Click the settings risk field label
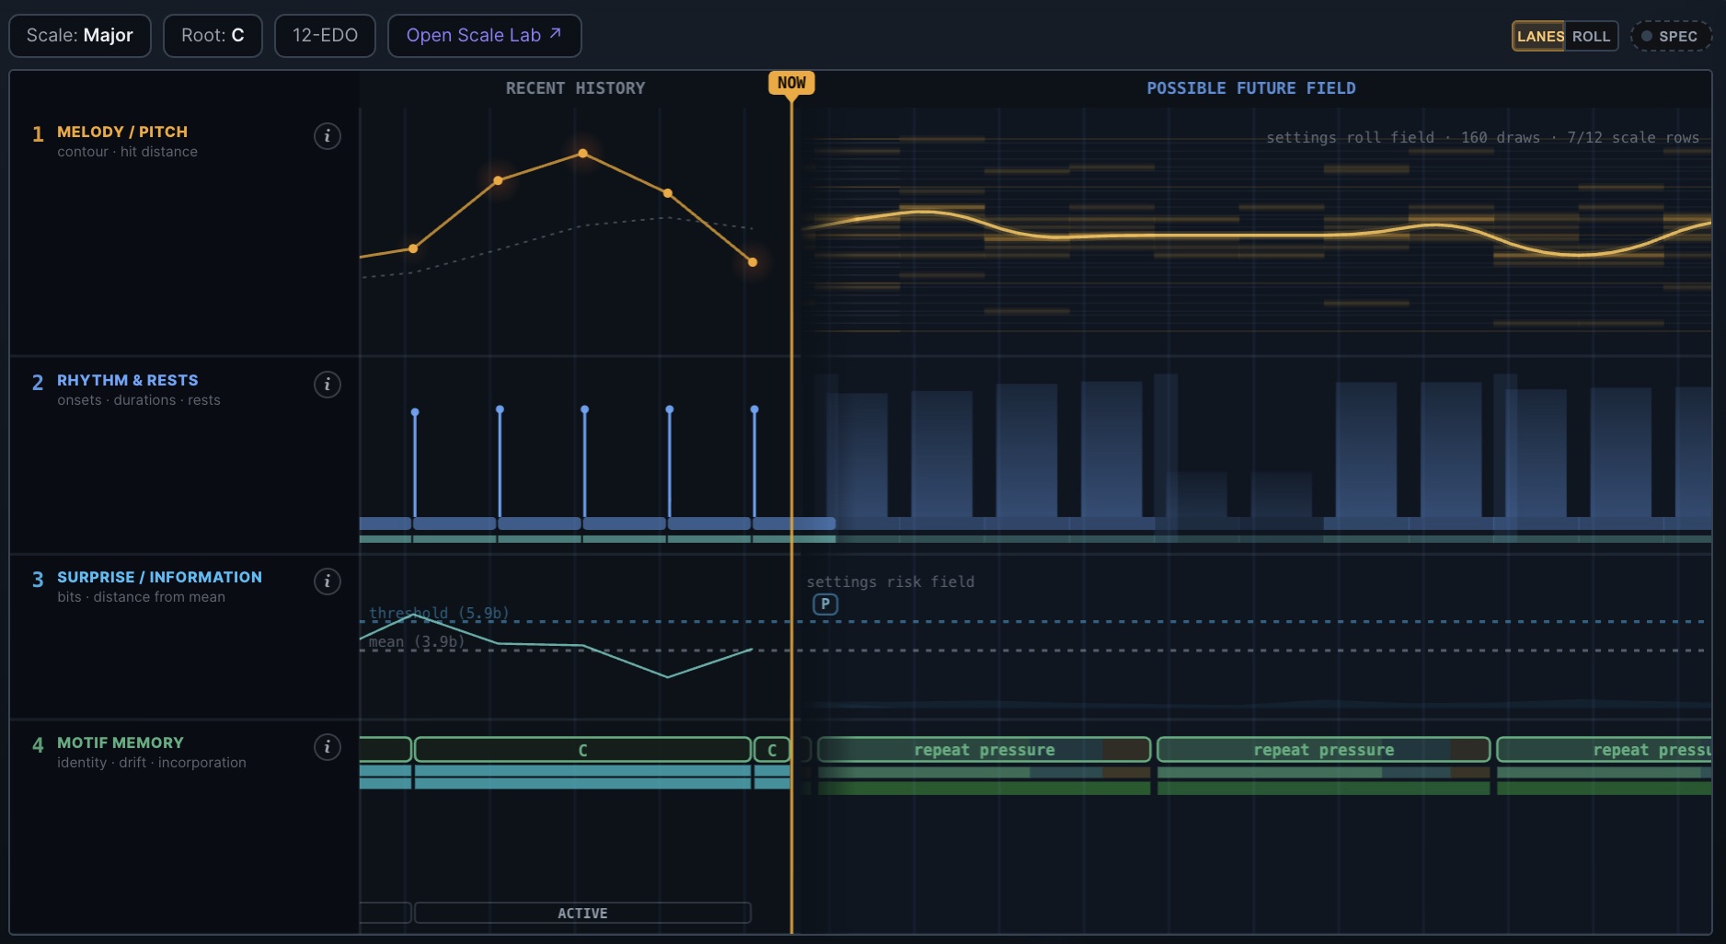The height and width of the screenshot is (944, 1726). click(x=890, y=581)
